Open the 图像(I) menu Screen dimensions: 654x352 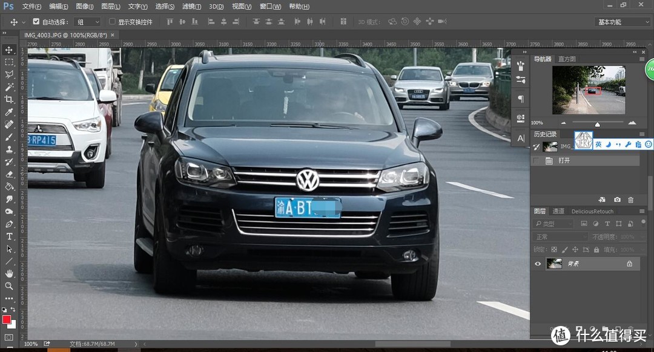[x=85, y=7]
